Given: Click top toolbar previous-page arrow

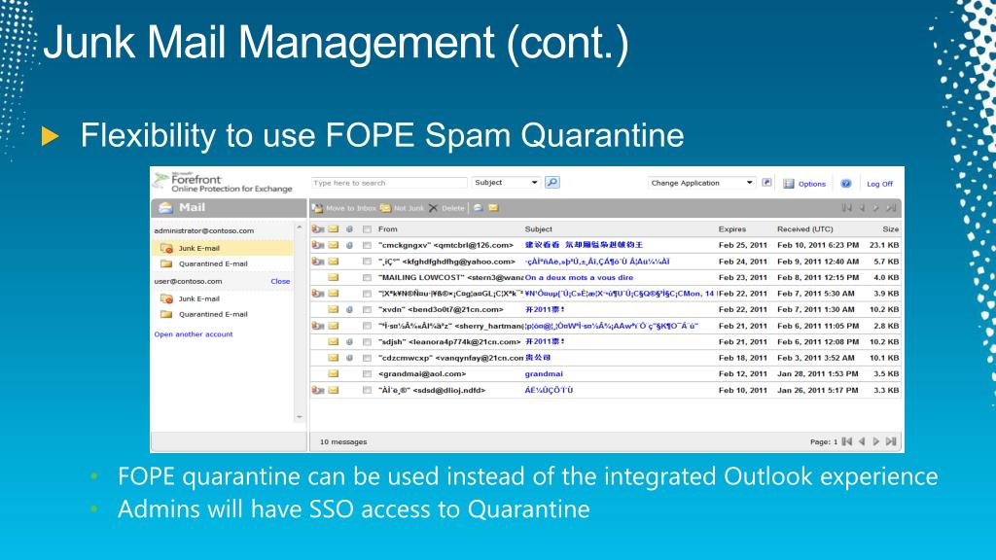Looking at the screenshot, I should click(x=862, y=208).
